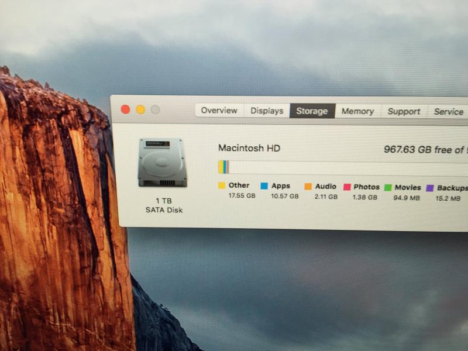Click the blue Apps legend swatch

tap(264, 186)
